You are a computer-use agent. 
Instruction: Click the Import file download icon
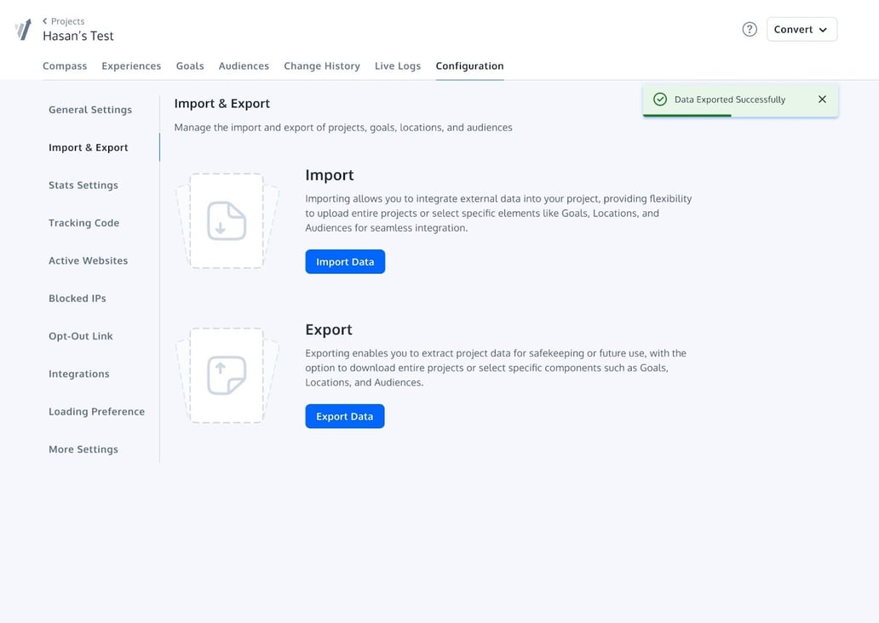(x=227, y=220)
